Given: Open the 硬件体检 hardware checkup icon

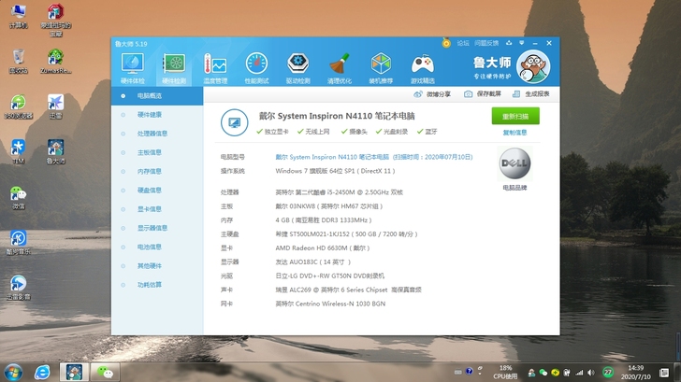Looking at the screenshot, I should click(133, 67).
